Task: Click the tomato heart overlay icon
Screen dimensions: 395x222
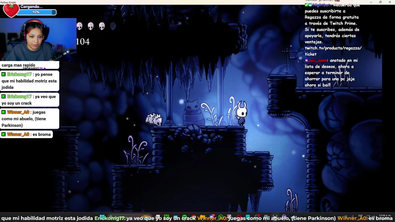Action: point(11,11)
